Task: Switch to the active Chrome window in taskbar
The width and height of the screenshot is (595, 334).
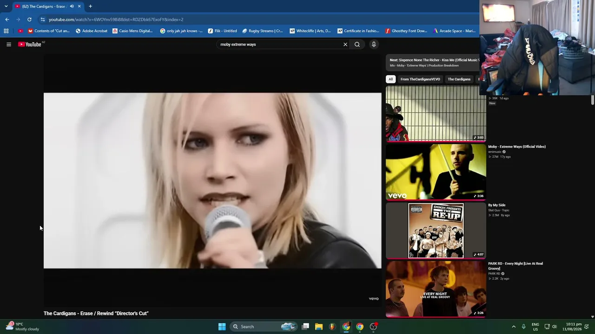Action: (x=346, y=327)
